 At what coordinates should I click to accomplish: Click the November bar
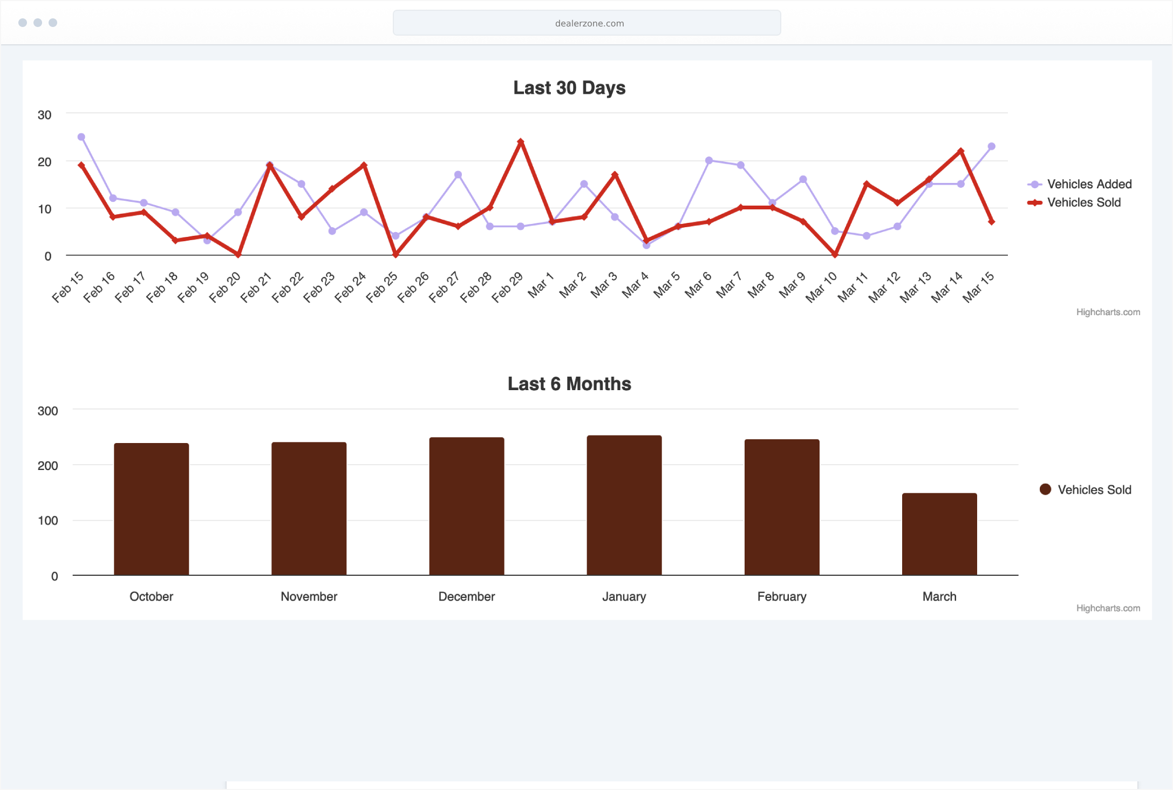309,508
